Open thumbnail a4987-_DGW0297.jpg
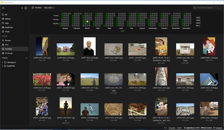Screen dimensions: 224x130 66,79
